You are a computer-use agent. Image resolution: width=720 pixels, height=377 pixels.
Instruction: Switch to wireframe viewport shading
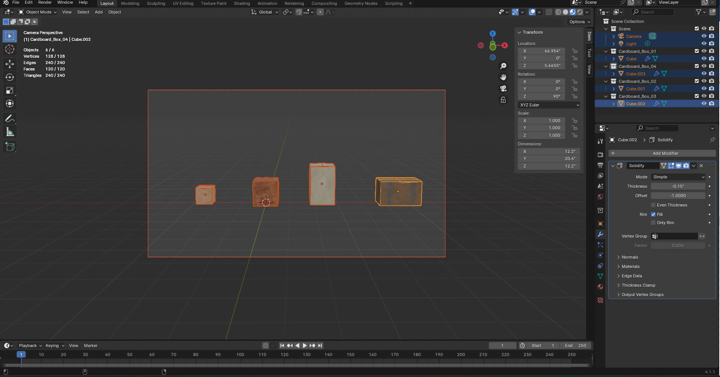(x=558, y=12)
